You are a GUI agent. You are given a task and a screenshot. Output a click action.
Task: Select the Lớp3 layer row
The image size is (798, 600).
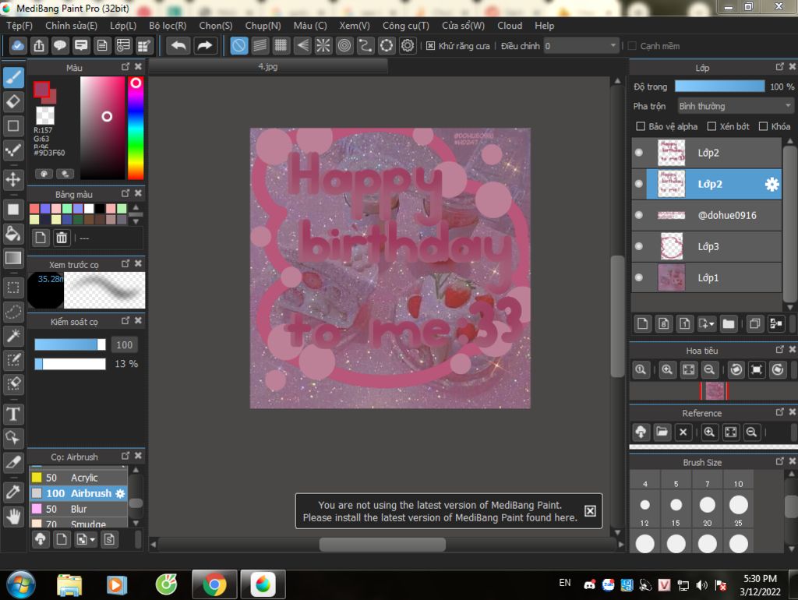click(706, 246)
